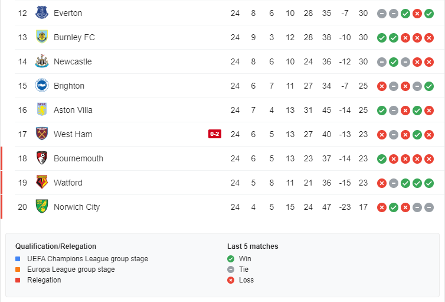The image size is (445, 302).
Task: Open the Everton team link
Action: pos(68,13)
